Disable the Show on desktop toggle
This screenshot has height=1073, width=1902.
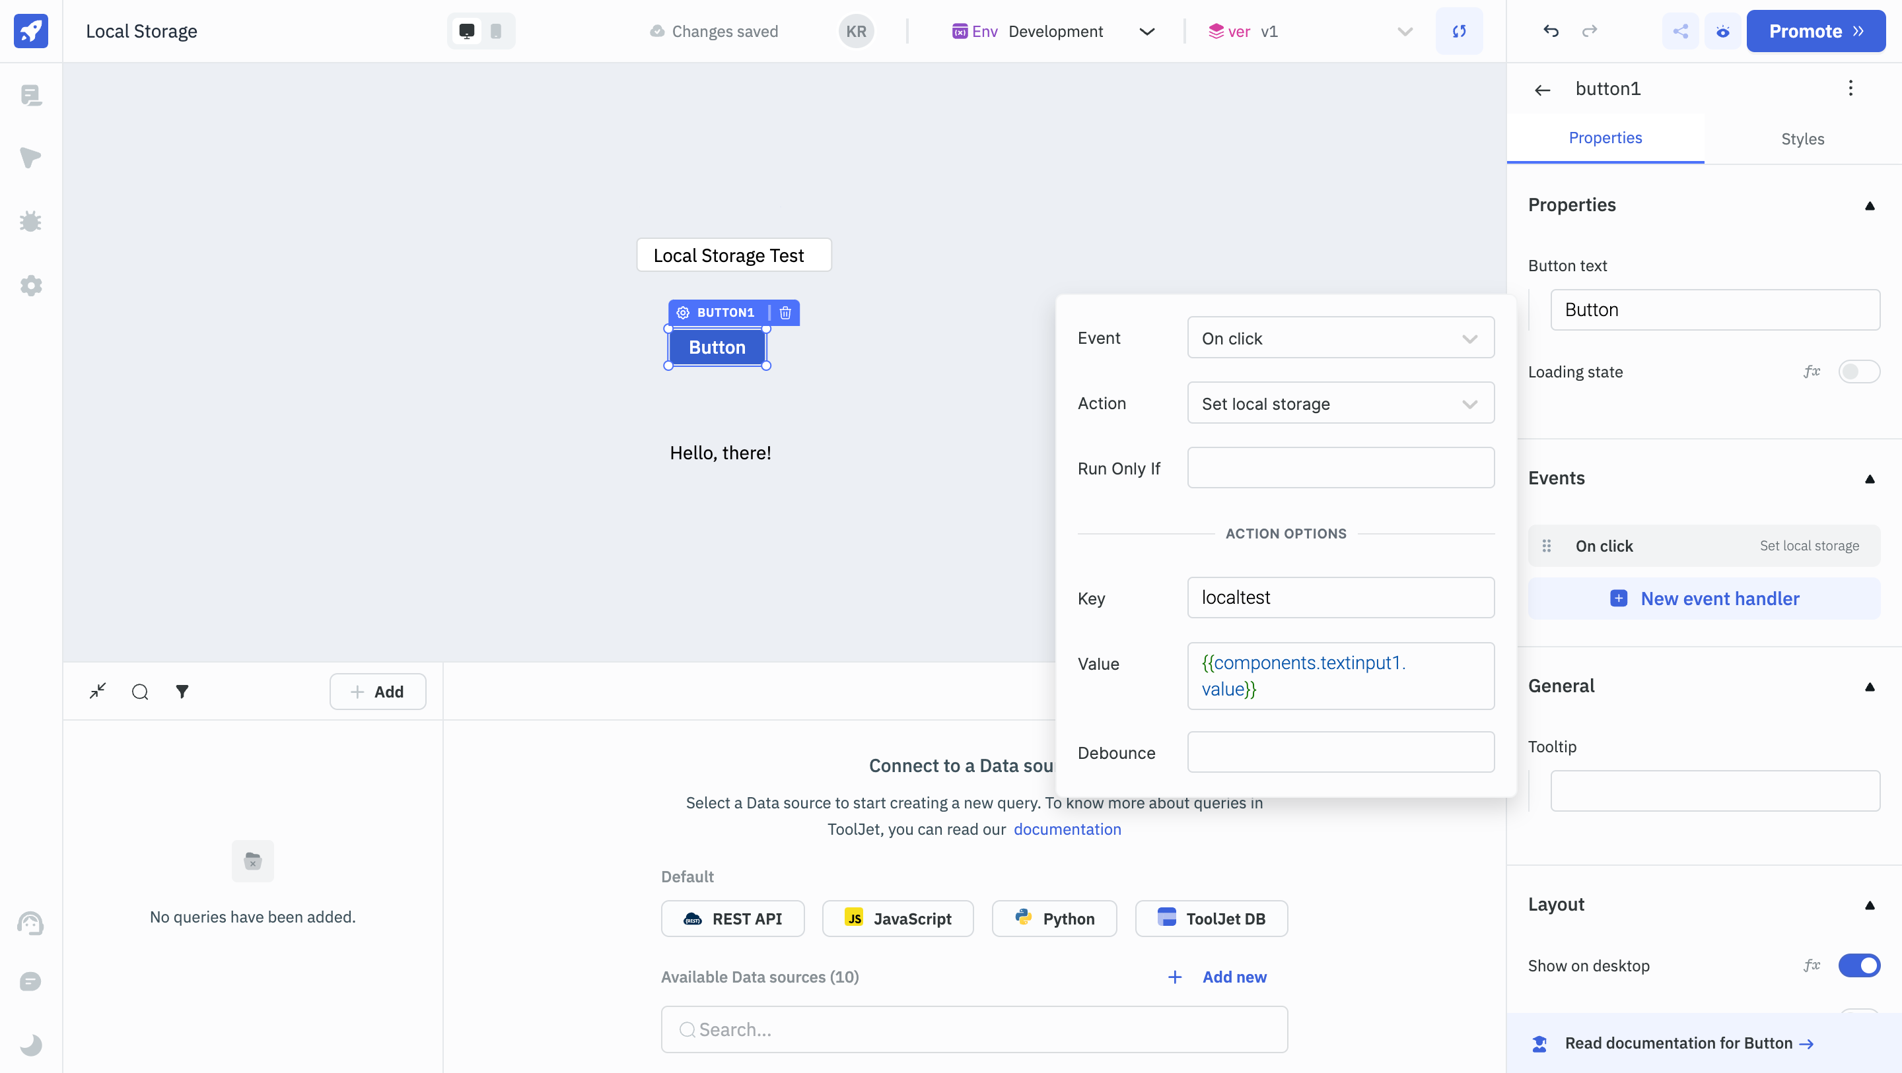pos(1858,965)
